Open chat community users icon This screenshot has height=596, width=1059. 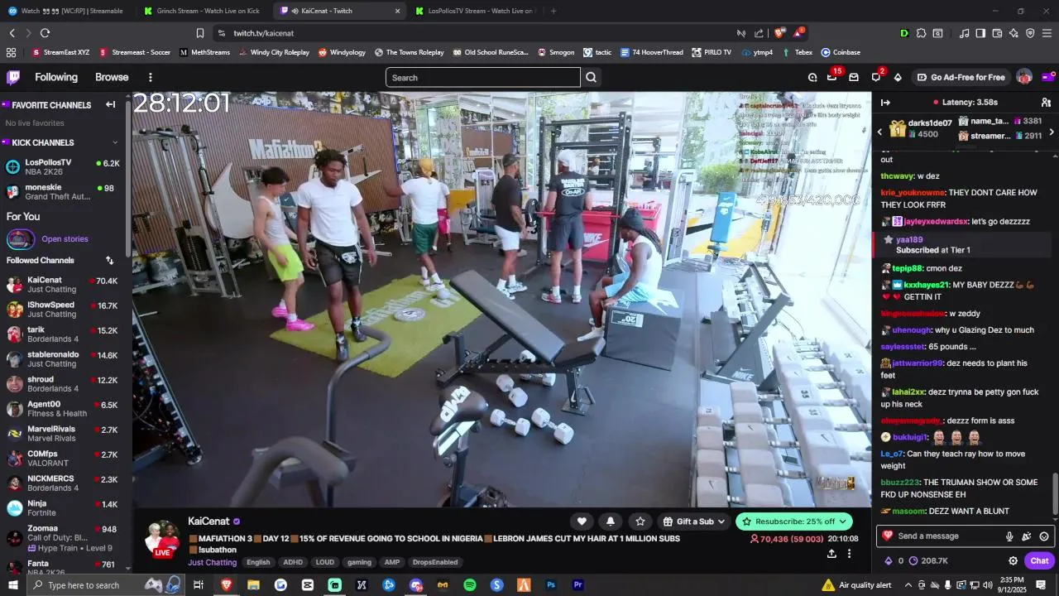pyautogui.click(x=1046, y=102)
